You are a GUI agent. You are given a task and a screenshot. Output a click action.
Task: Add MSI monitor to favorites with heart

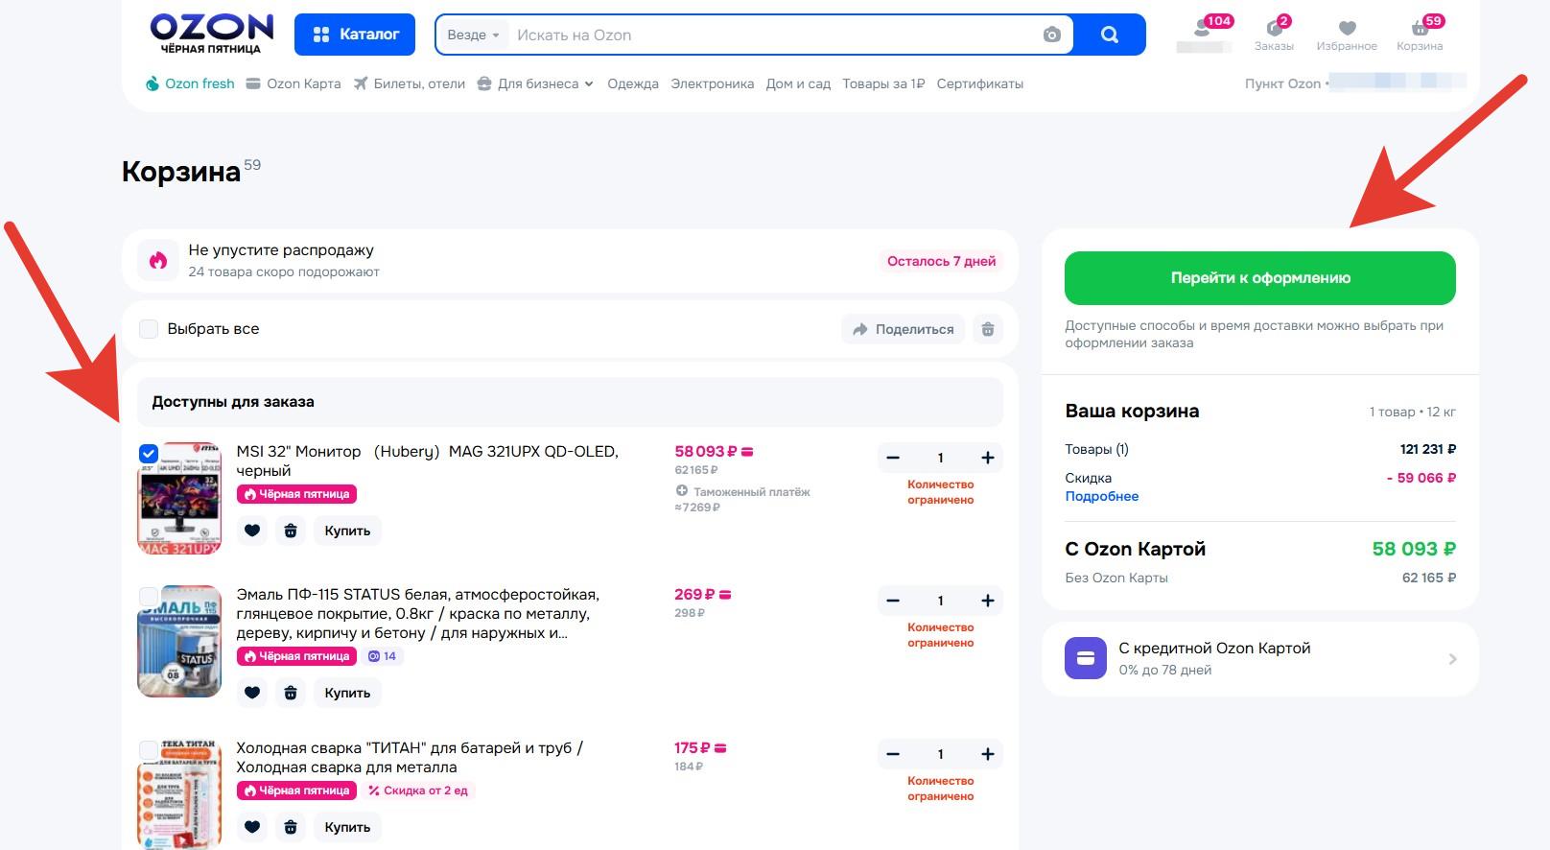(252, 531)
